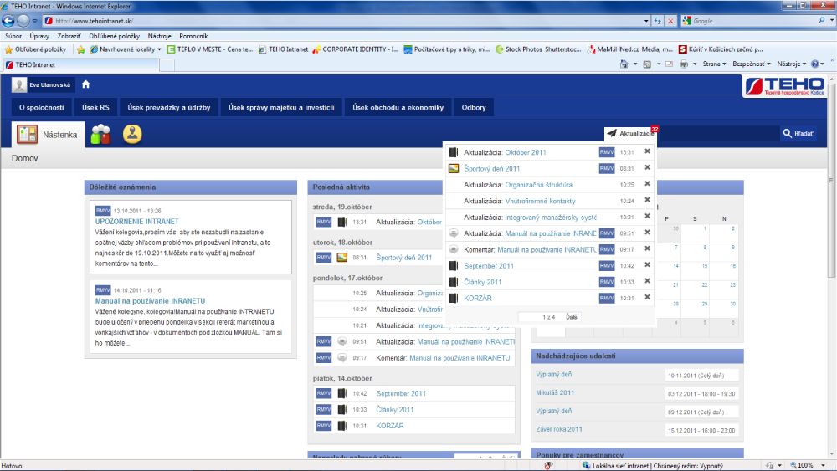Click the Google search box in browser
This screenshot has width=837, height=471.
pos(732,21)
